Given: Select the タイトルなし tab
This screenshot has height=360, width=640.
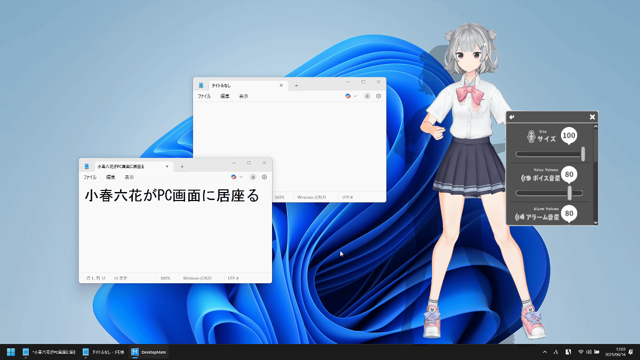Looking at the screenshot, I should 247,85.
